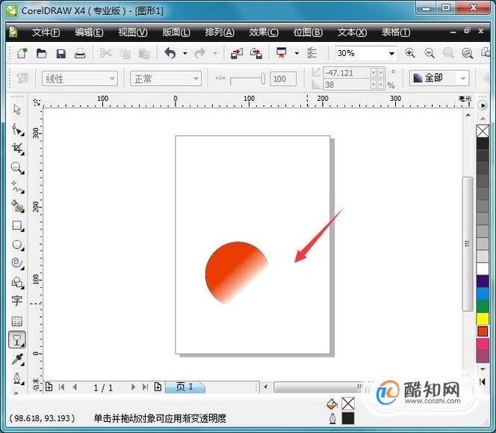
Task: Click the Import icon
Action: pos(237,53)
